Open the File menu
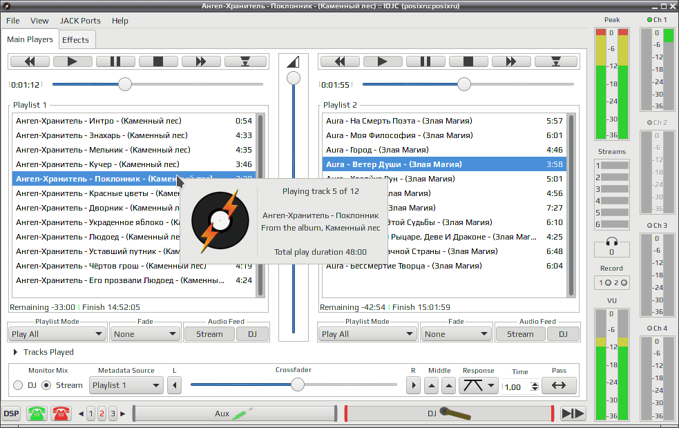 pyautogui.click(x=12, y=21)
